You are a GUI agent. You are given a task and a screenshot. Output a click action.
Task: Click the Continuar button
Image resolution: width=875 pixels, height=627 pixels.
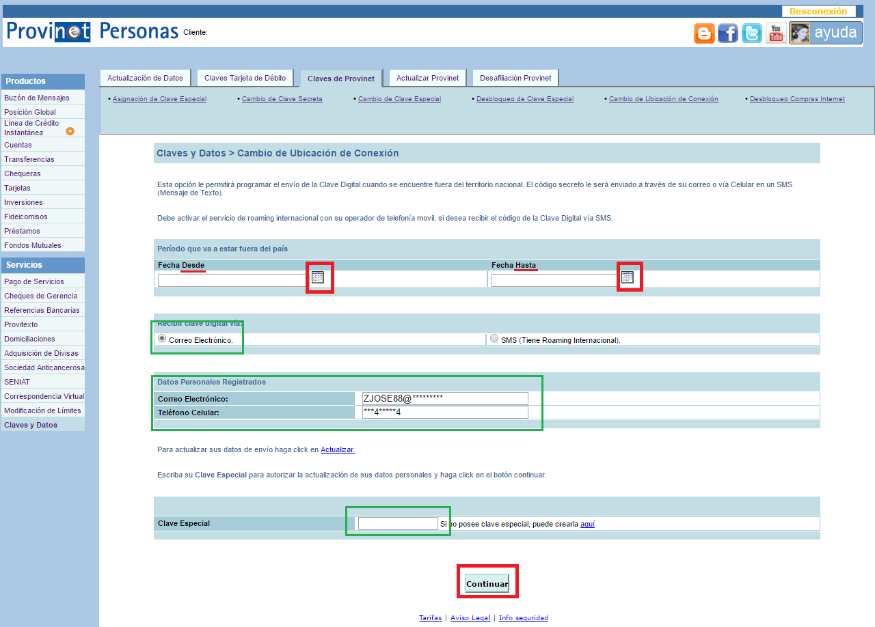click(487, 584)
